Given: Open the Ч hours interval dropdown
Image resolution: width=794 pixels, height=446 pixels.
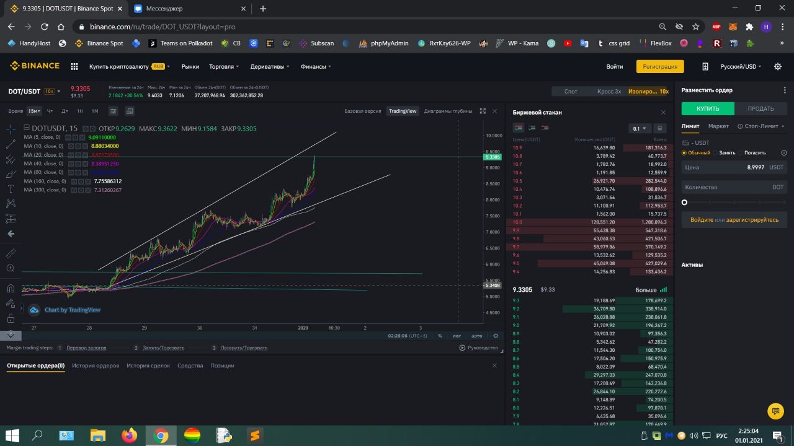Looking at the screenshot, I should point(50,111).
